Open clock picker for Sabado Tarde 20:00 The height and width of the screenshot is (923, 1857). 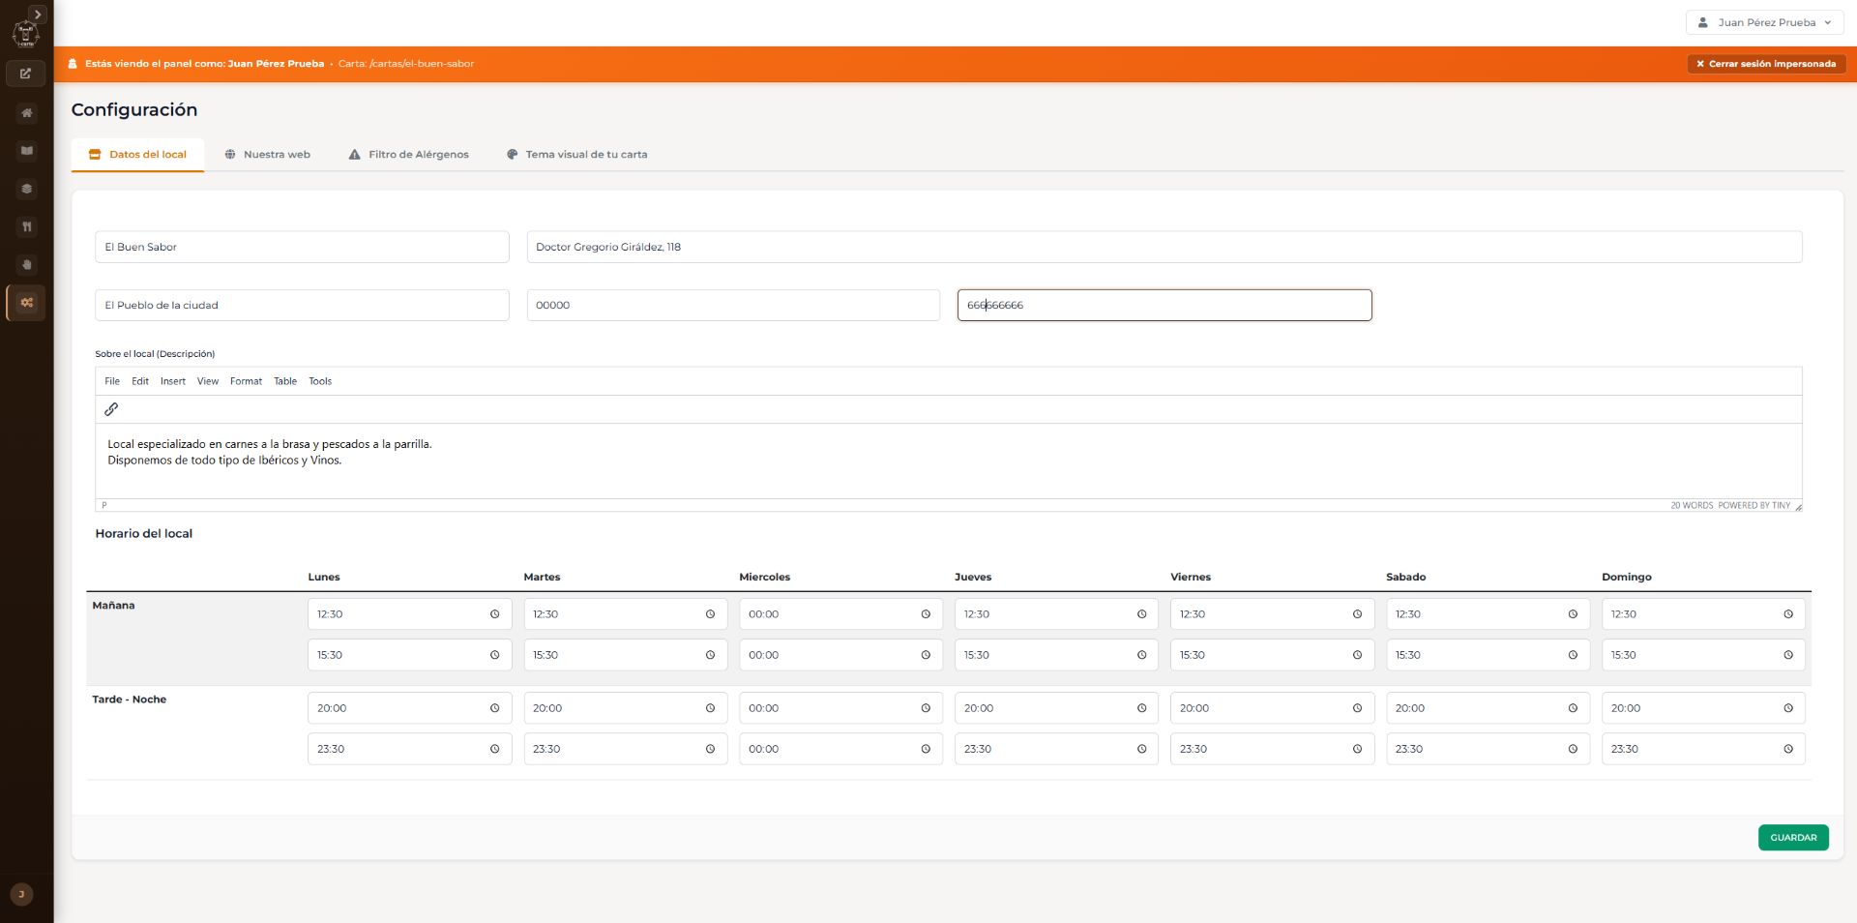(1573, 708)
